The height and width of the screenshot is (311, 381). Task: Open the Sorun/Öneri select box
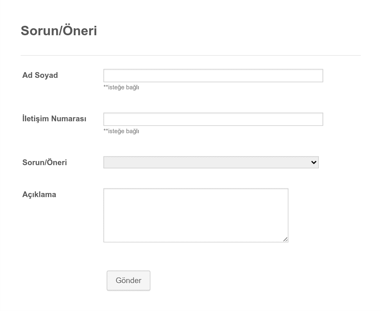pyautogui.click(x=211, y=162)
